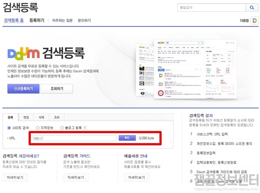
Task: Click the search magnifier icon
Action: click(252, 7)
